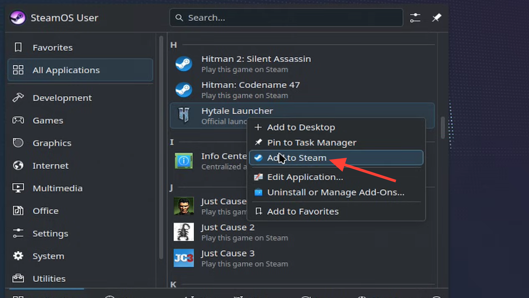Open the Utilities category
This screenshot has width=529, height=298.
coord(80,278)
